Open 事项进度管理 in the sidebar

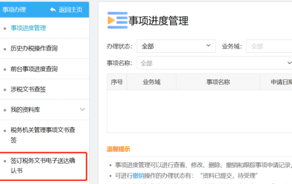coord(28,28)
